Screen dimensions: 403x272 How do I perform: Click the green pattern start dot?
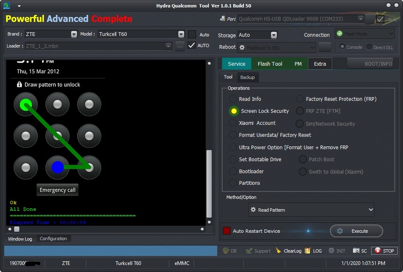point(26,104)
